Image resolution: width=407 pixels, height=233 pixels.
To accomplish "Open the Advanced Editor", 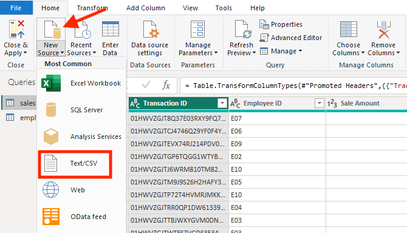I will coord(291,38).
